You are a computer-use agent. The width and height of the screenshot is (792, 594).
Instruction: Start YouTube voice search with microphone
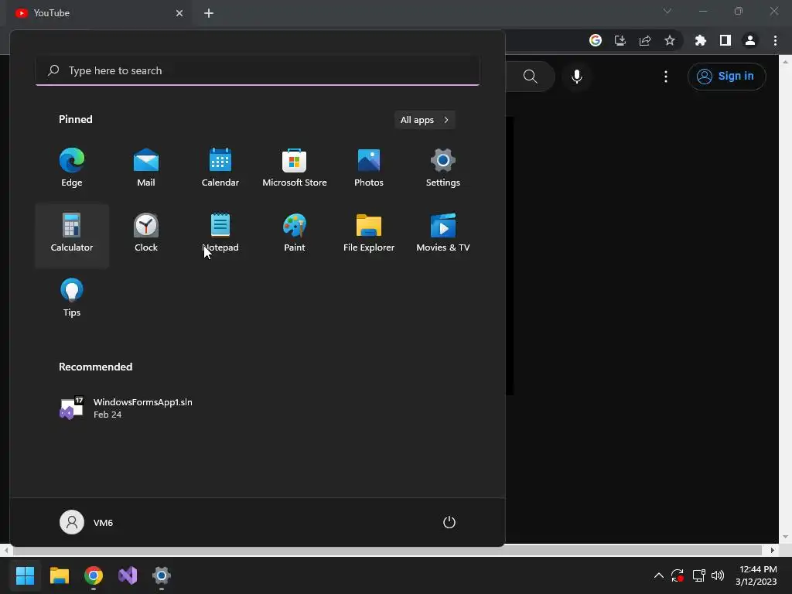[x=577, y=77]
